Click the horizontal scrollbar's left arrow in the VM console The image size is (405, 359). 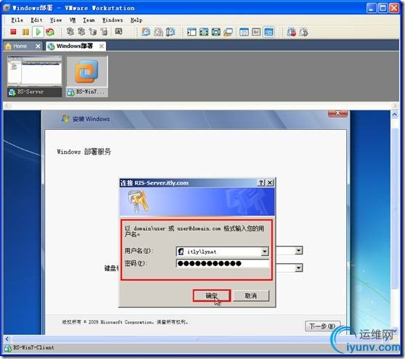[7, 339]
